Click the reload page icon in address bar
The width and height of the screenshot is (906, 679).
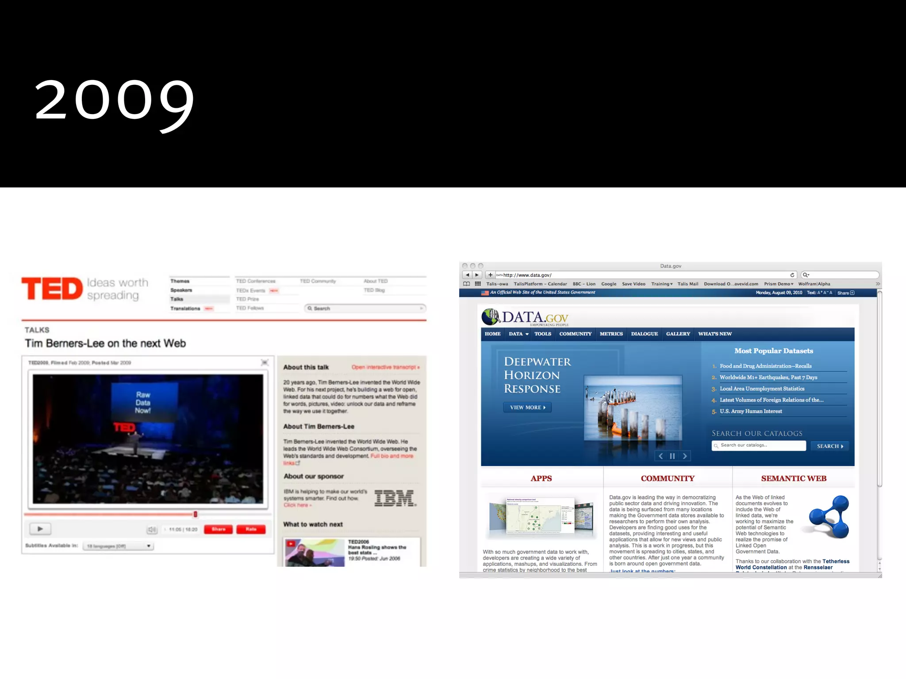point(792,275)
